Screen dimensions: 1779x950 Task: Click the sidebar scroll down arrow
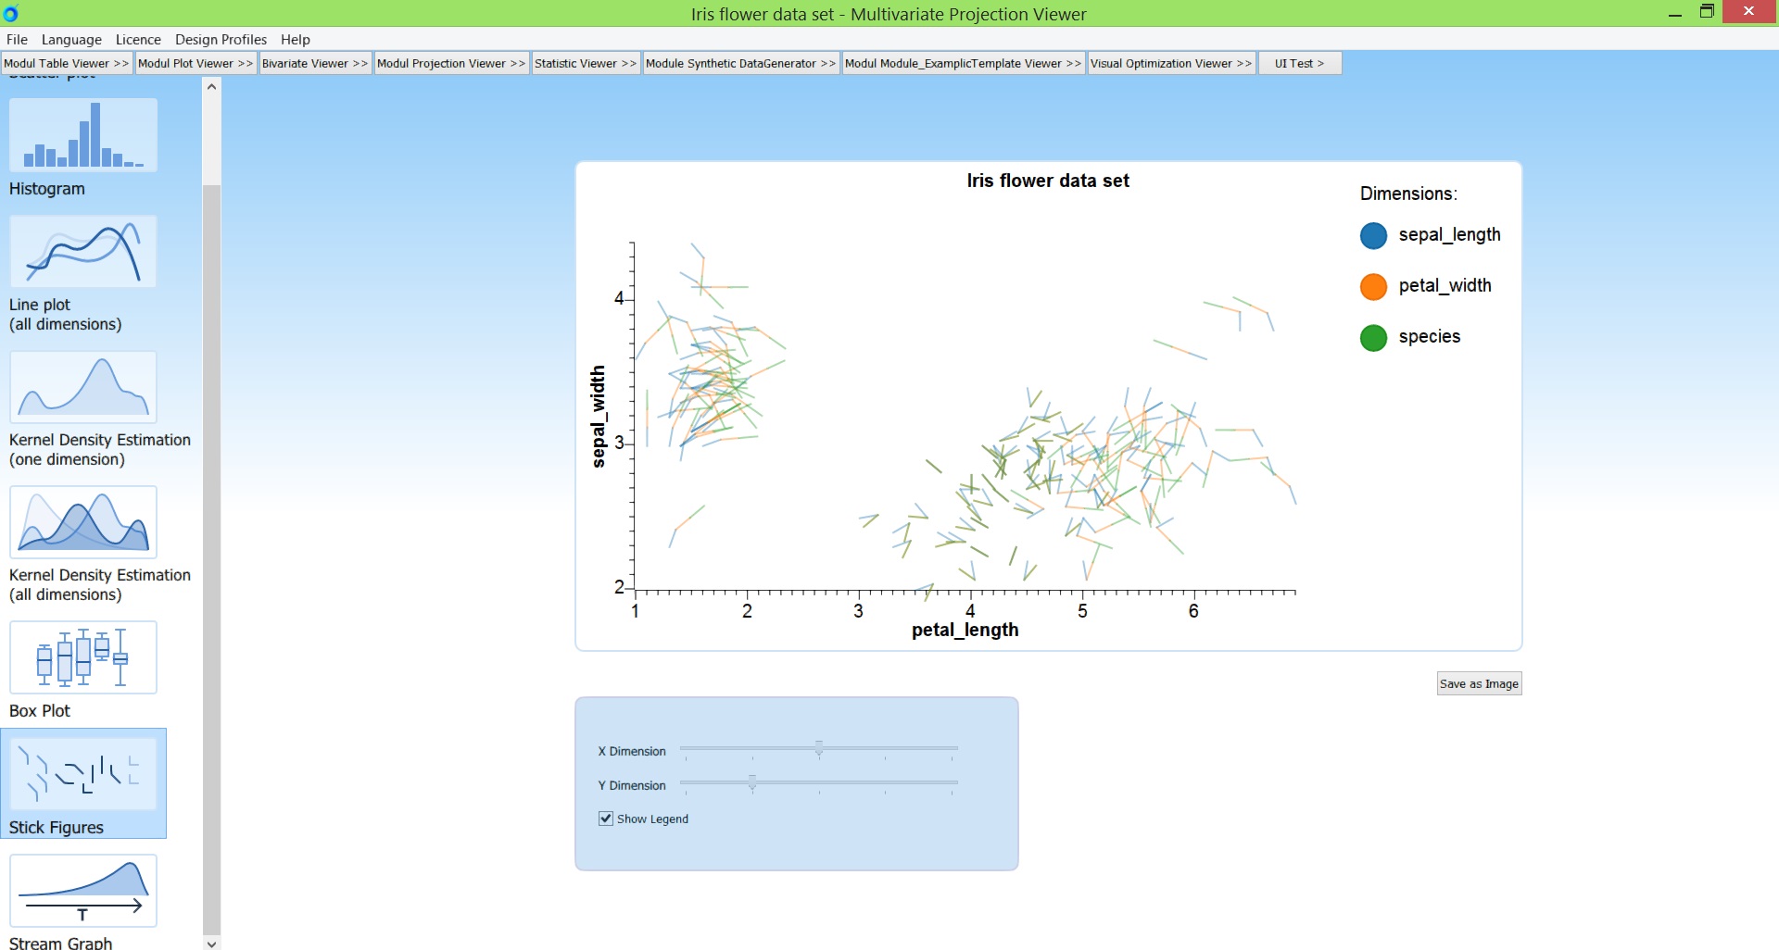click(212, 943)
